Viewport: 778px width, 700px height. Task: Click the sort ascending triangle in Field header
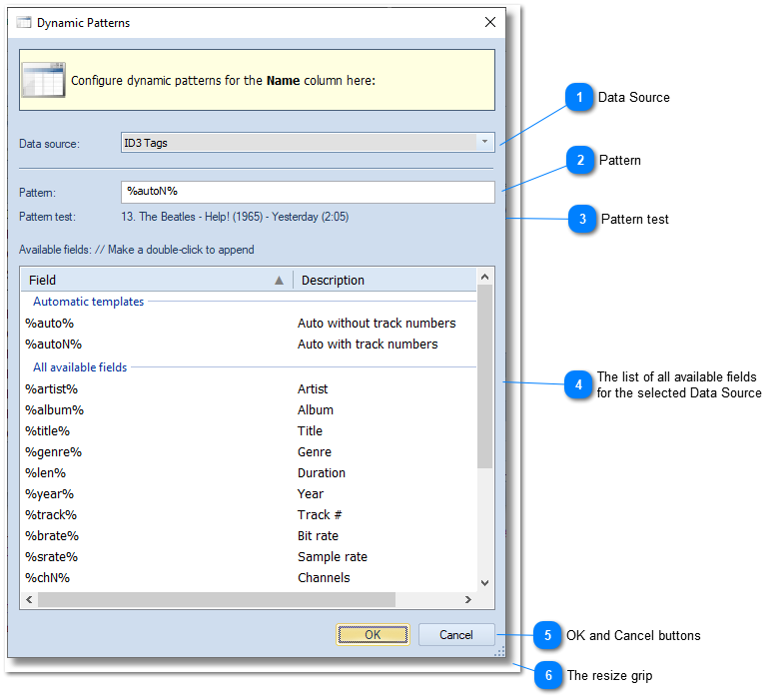280,281
